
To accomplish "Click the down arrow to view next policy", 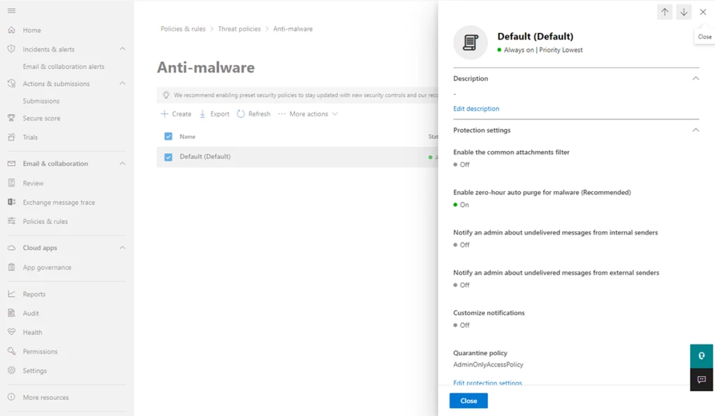I will click(684, 12).
